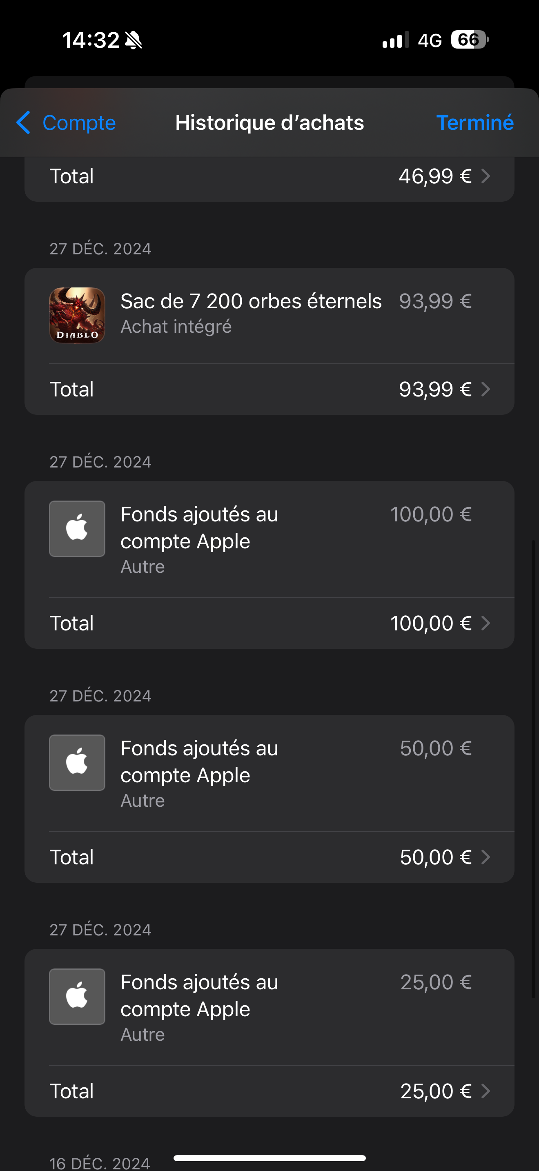
Task: Open details chevron for 50,00 € total
Action: click(x=486, y=857)
